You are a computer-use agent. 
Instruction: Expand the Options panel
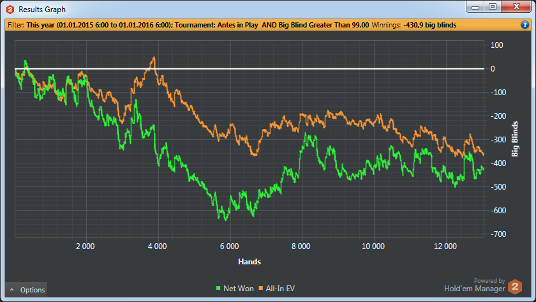(26, 290)
